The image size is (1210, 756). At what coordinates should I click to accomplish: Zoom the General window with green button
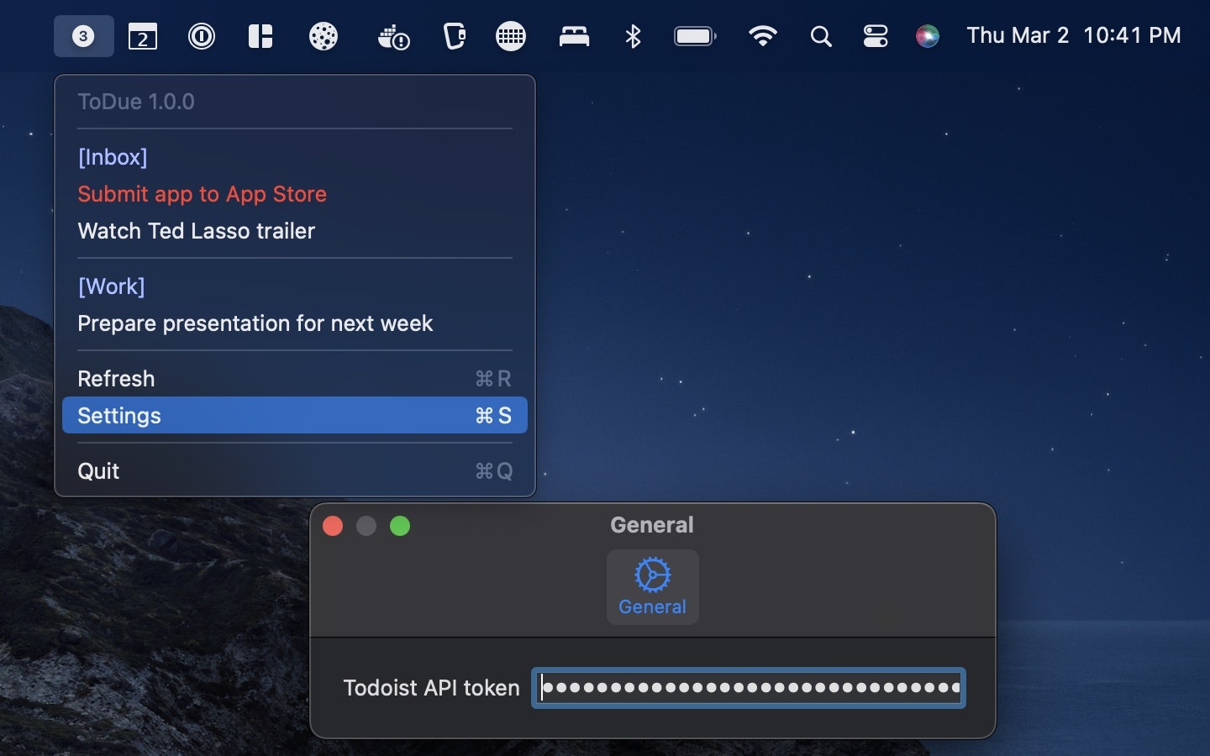pyautogui.click(x=400, y=526)
